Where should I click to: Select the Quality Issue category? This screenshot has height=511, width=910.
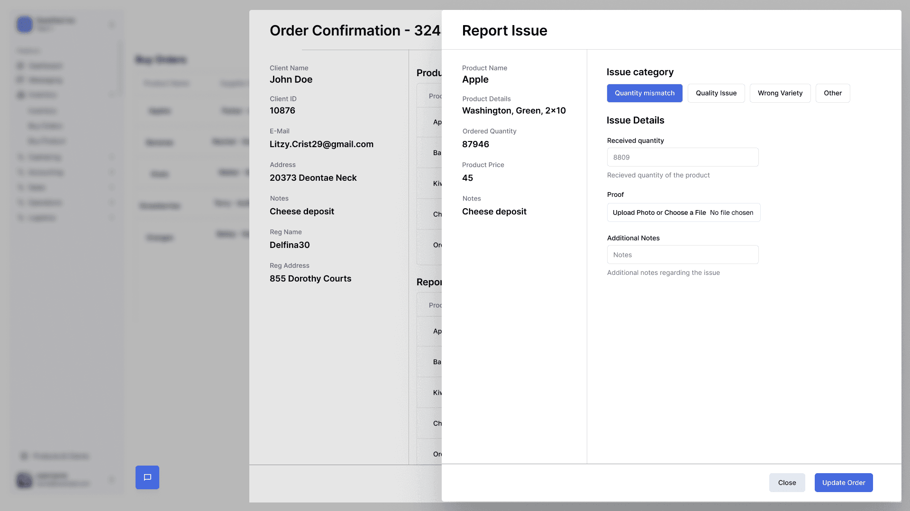point(716,93)
